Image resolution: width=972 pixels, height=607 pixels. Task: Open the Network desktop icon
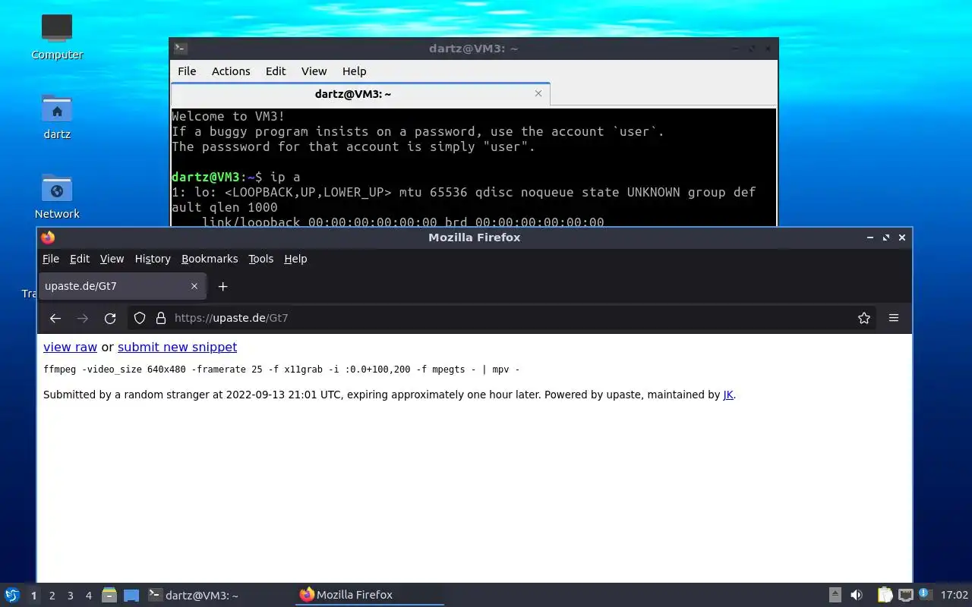click(57, 196)
